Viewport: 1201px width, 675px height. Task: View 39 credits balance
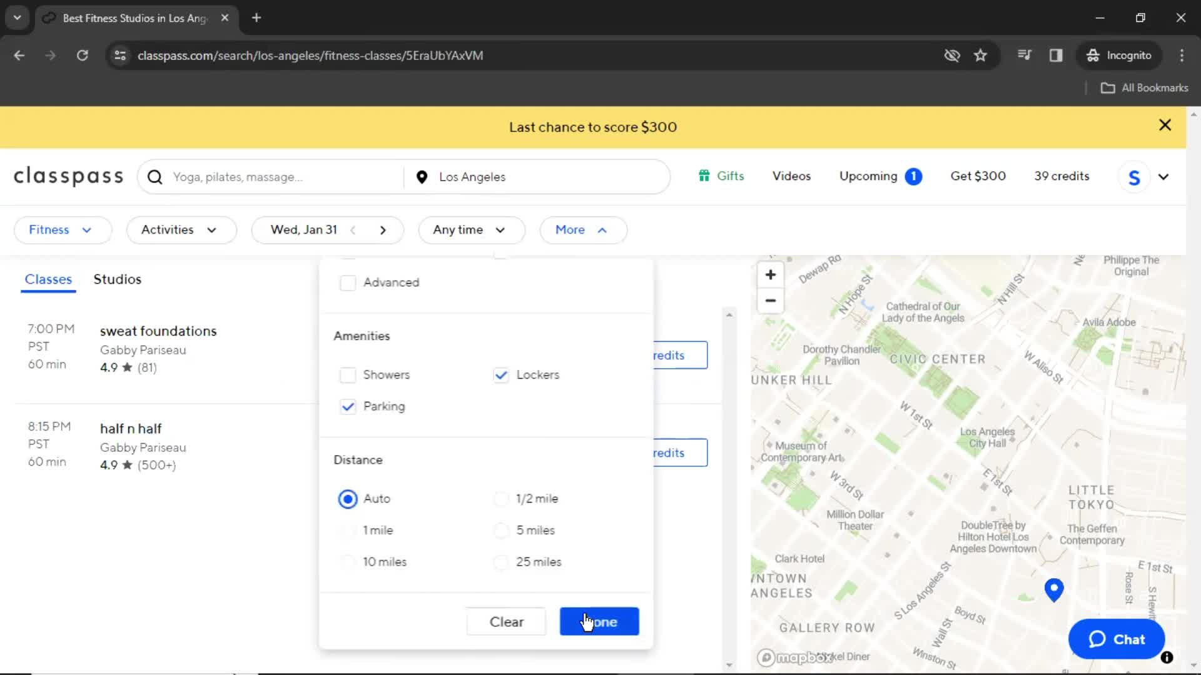(1062, 176)
